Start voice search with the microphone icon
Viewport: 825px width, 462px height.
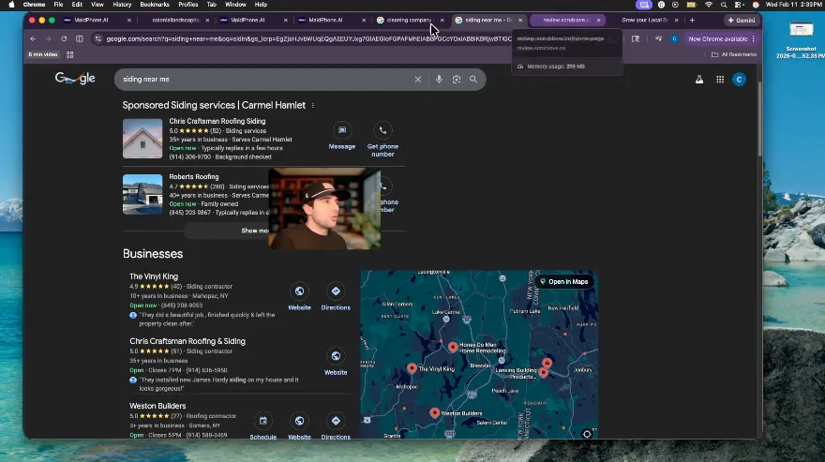point(439,80)
